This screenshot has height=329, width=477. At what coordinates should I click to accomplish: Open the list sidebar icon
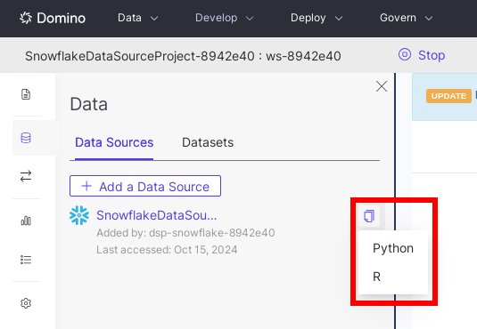pos(26,260)
